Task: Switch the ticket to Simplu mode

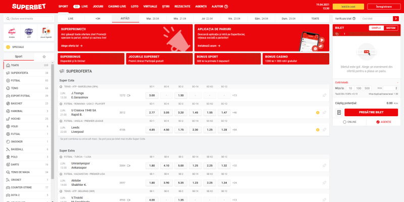Action: [376, 28]
